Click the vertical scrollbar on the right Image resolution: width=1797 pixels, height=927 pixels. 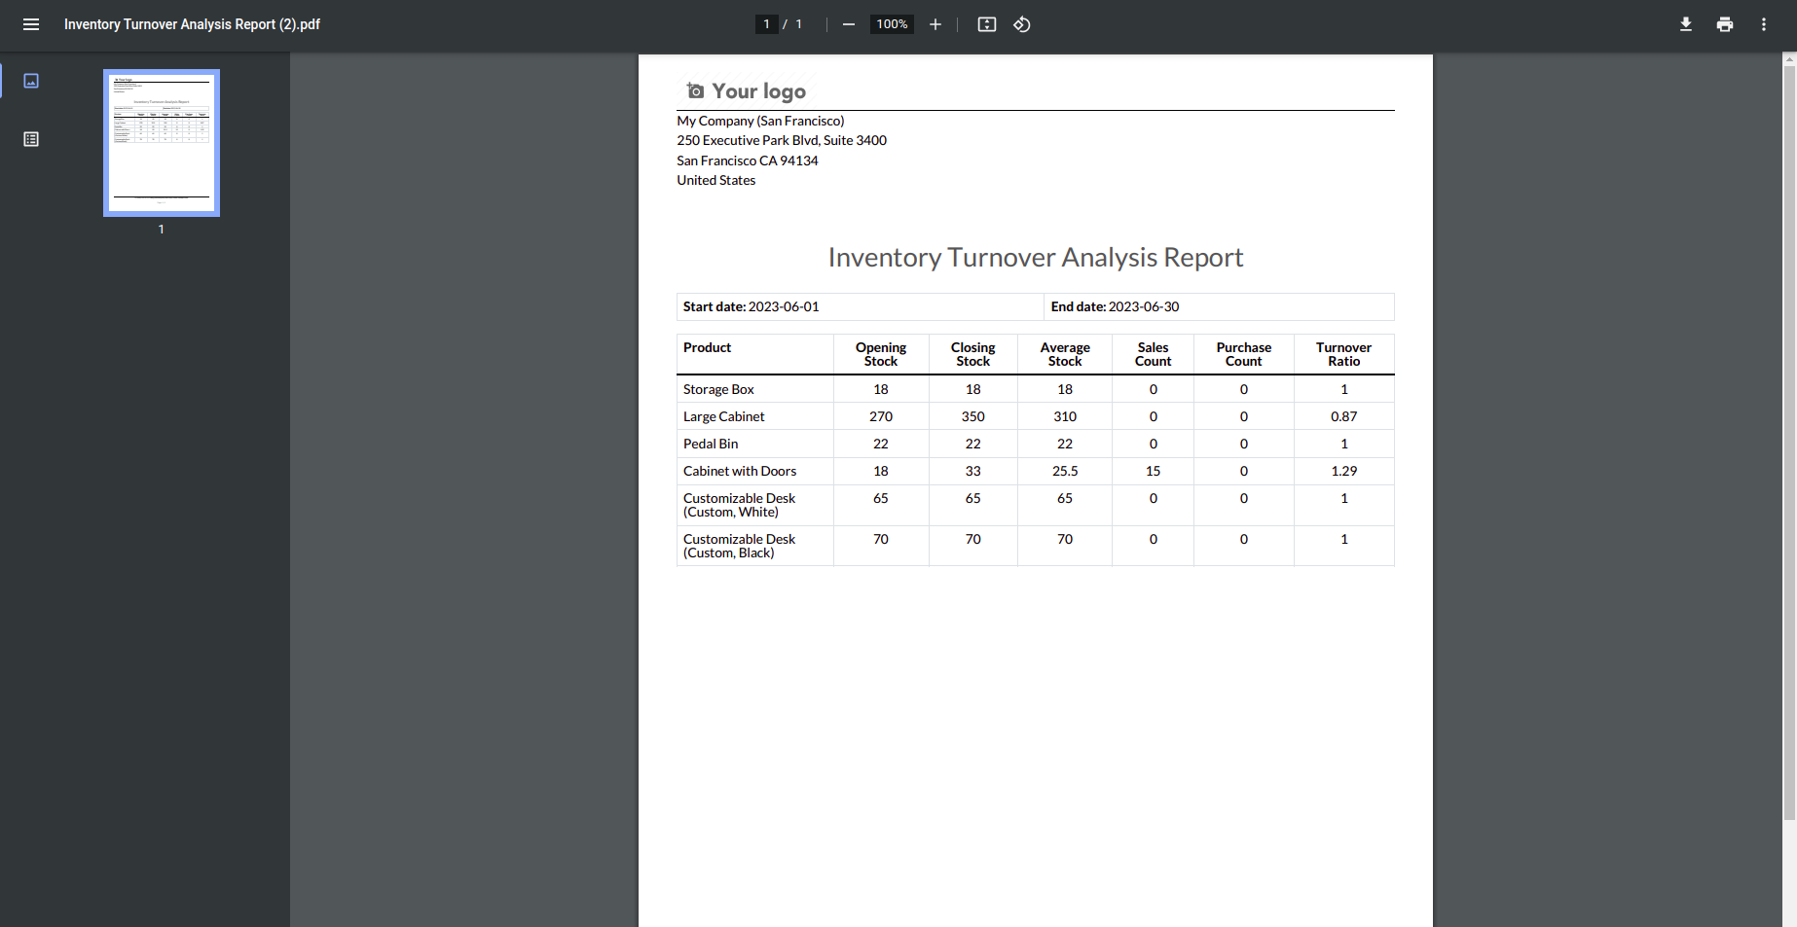click(1788, 438)
